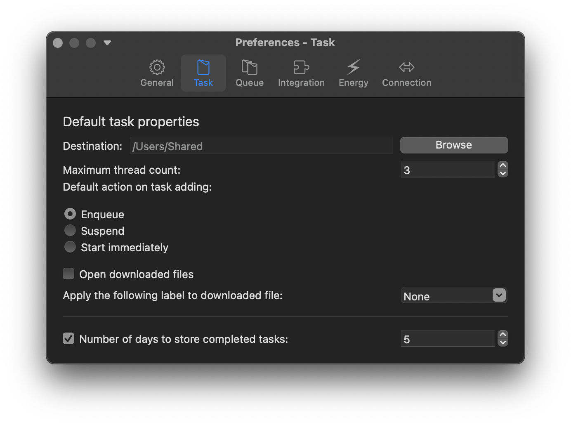Open the General preferences icon
The image size is (571, 425).
[x=157, y=72]
